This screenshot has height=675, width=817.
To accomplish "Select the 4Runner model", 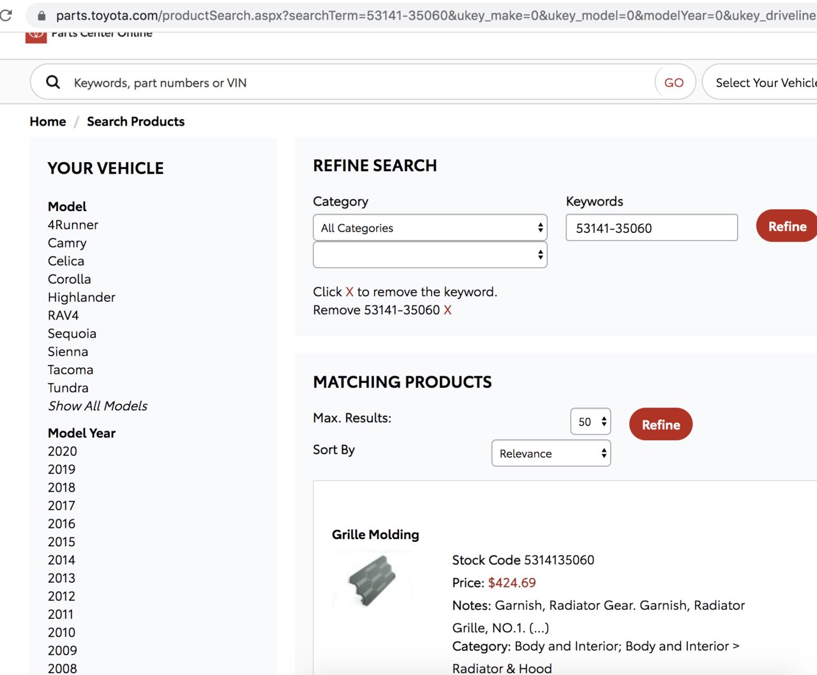I will pos(73,225).
